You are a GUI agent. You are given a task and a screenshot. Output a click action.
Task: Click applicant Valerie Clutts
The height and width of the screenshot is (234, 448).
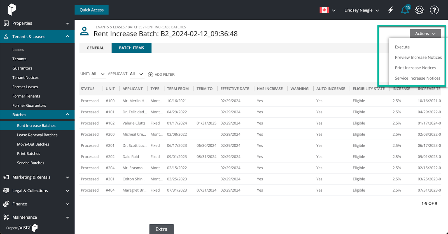click(x=134, y=123)
